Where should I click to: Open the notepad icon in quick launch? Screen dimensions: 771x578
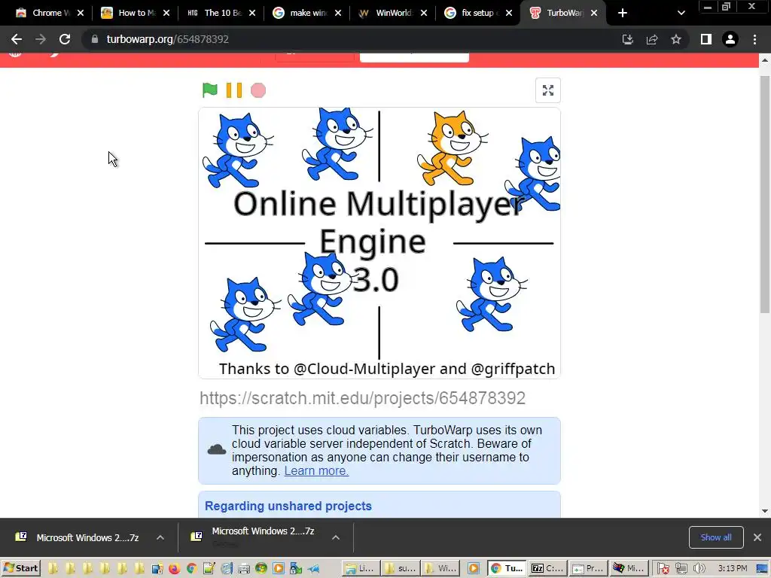point(209,569)
